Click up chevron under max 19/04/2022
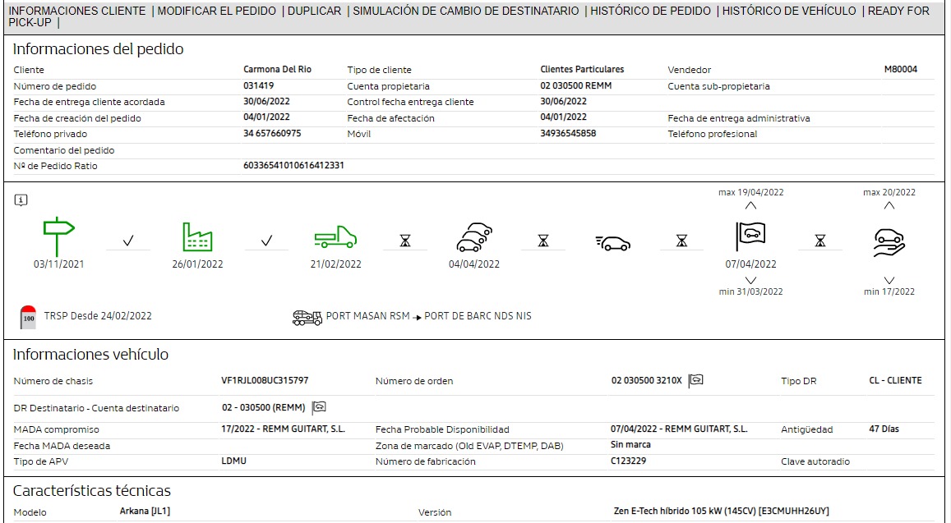The image size is (951, 523). point(750,205)
